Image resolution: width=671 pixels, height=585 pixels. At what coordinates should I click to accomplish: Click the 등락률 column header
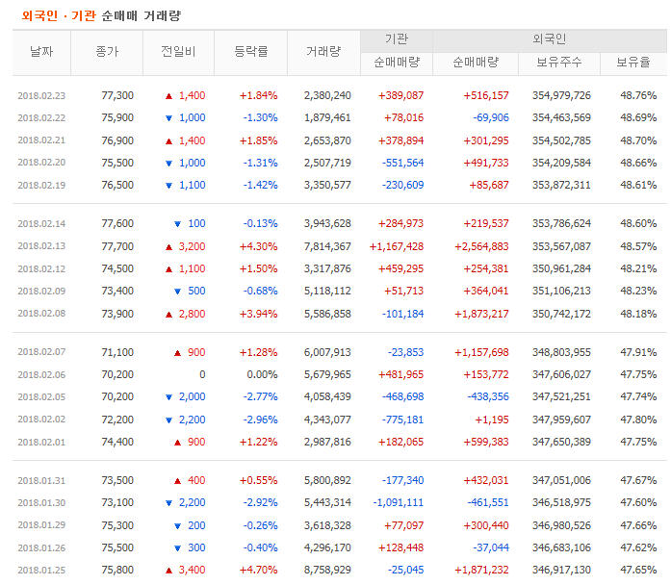point(250,52)
